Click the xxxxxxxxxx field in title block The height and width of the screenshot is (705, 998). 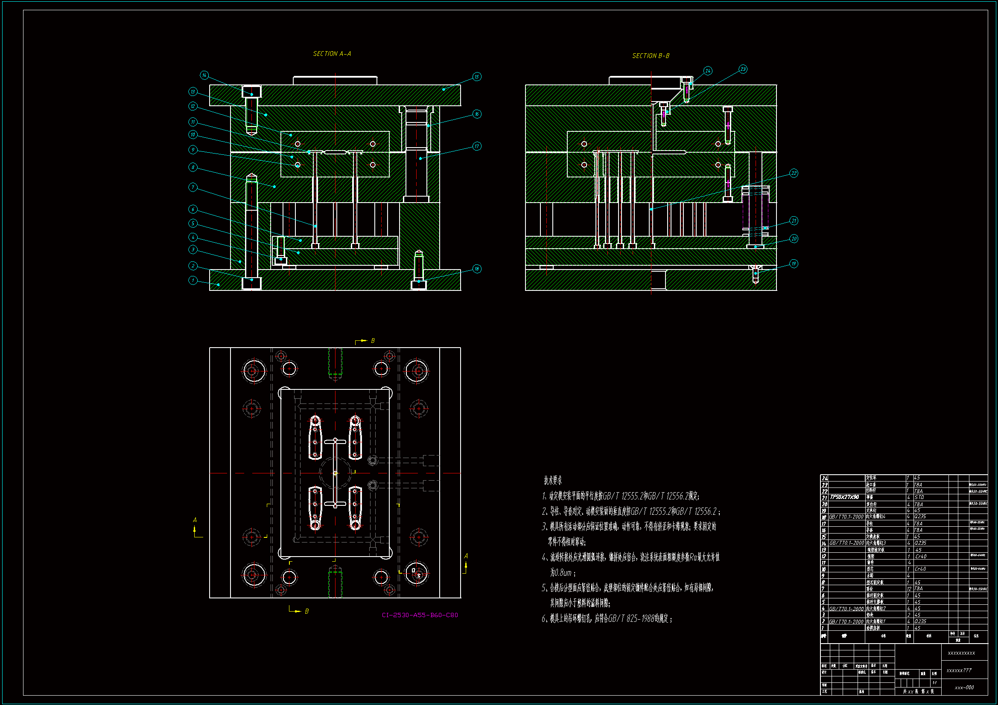[x=961, y=653]
